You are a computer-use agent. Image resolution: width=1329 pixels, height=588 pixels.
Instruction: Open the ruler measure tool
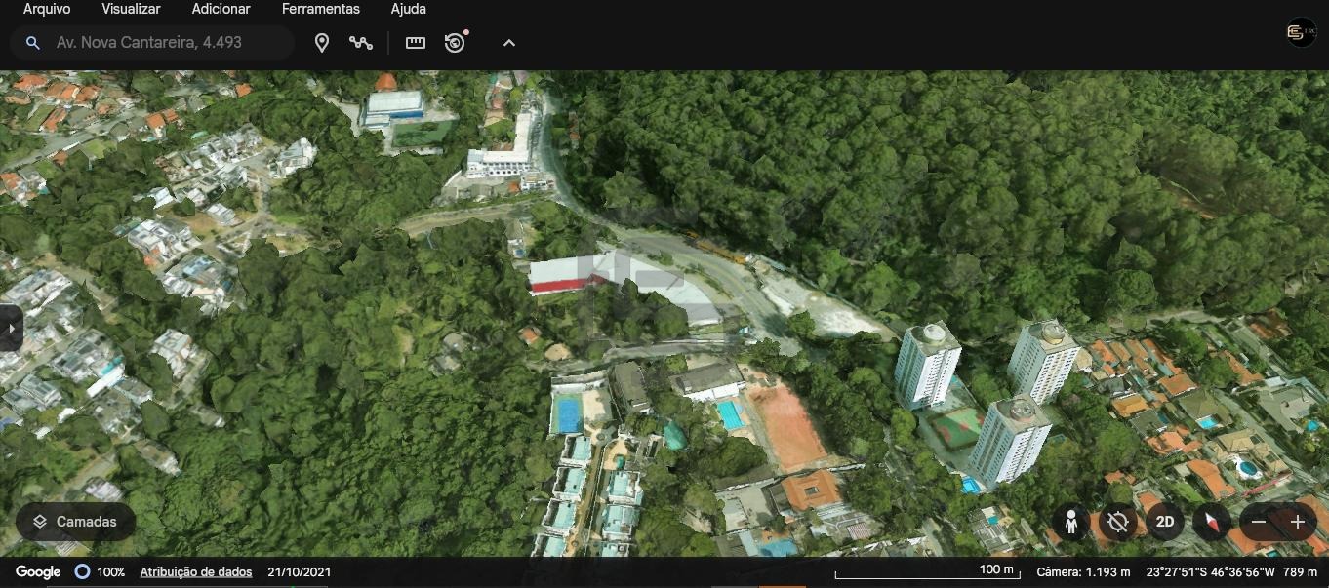coord(416,43)
